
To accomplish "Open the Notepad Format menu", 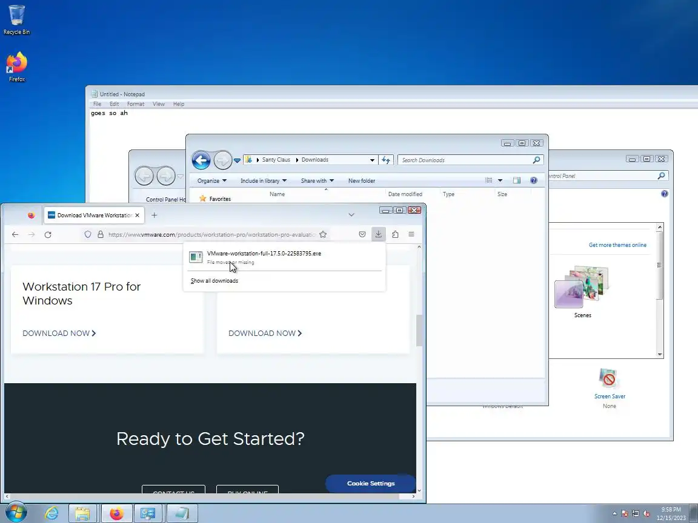I will [135, 104].
